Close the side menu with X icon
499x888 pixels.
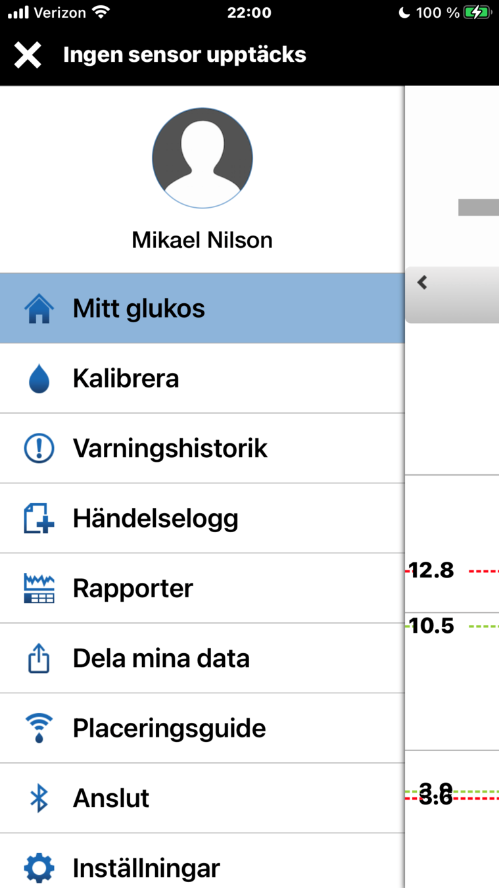coord(28,55)
